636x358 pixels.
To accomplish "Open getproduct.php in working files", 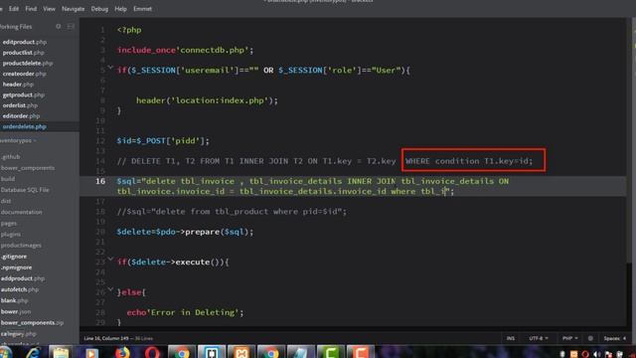I will [x=23, y=94].
